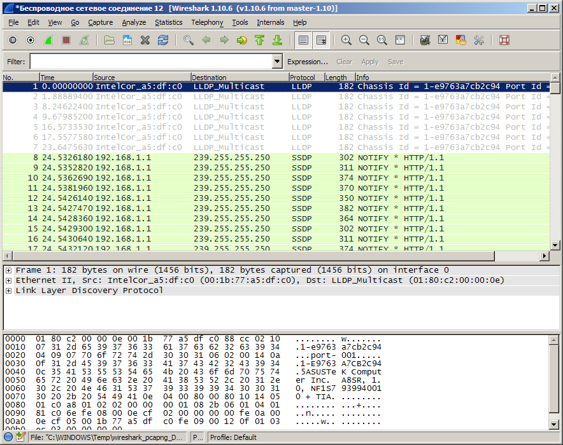The width and height of the screenshot is (563, 445).
Task: Sort packets by Time column
Action: [x=66, y=78]
